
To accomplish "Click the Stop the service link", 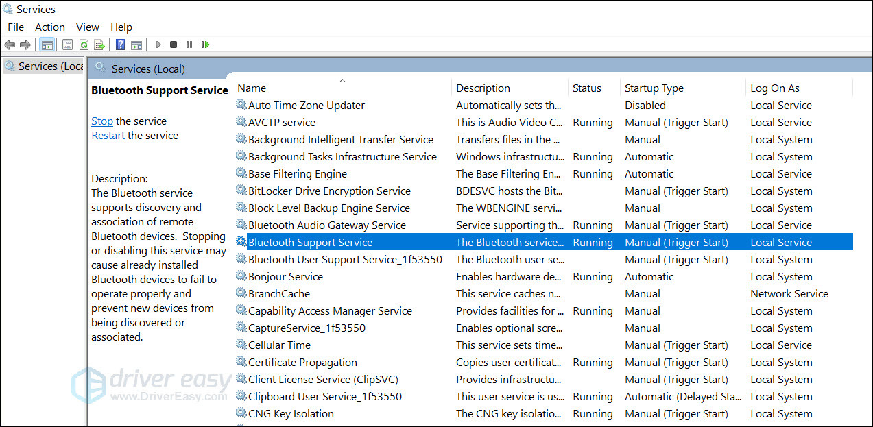I will 102,121.
